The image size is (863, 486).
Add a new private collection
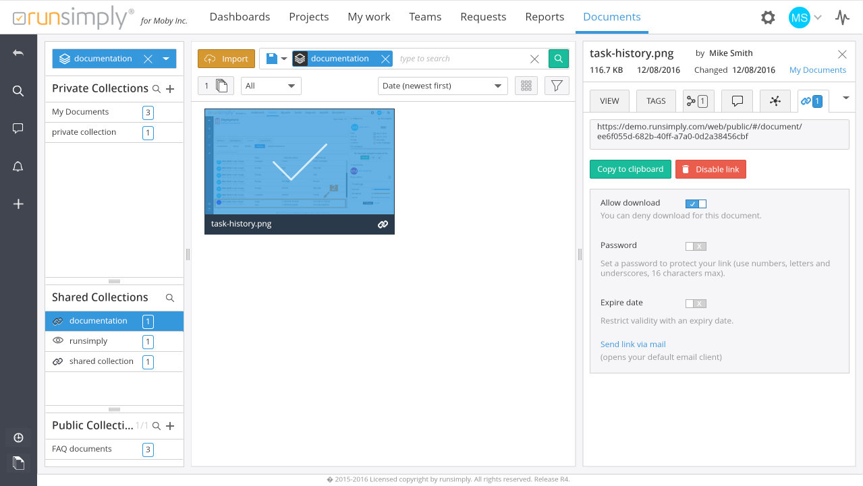[170, 89]
